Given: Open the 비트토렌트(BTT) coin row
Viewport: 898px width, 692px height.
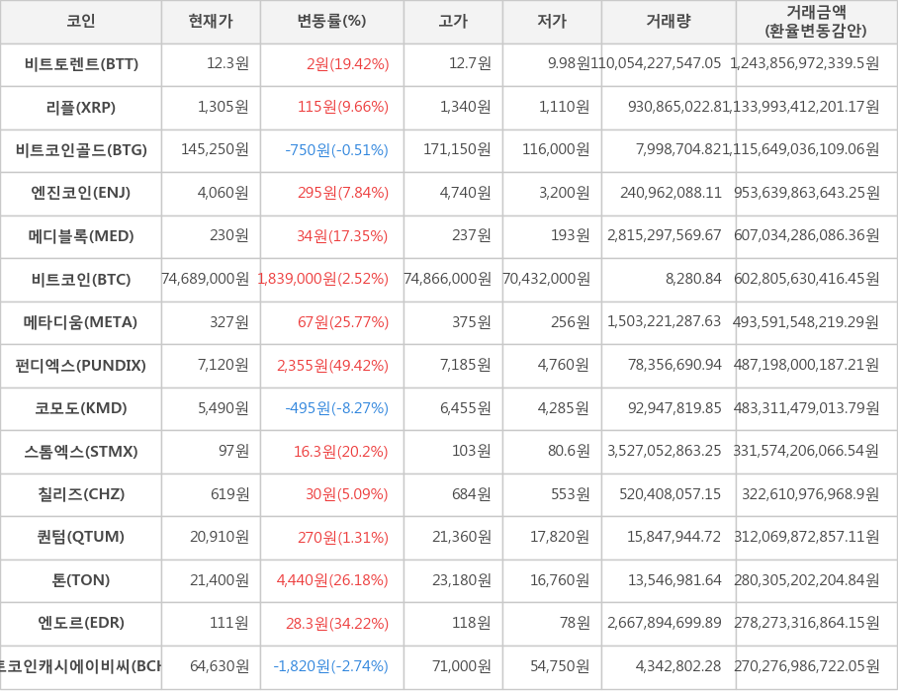Looking at the screenshot, I should (x=81, y=64).
